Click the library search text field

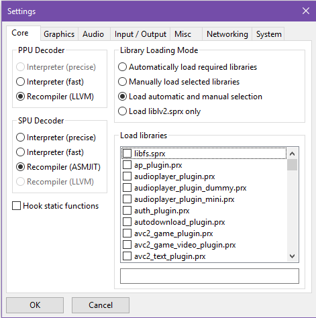[209, 276]
